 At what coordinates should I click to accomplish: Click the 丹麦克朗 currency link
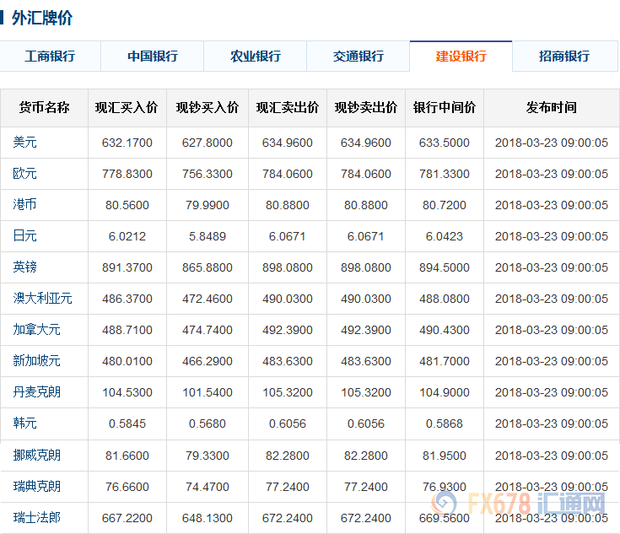tap(37, 392)
